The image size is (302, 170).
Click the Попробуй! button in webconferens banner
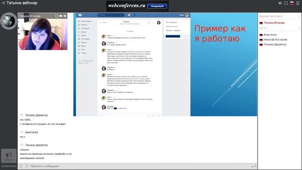click(x=157, y=6)
